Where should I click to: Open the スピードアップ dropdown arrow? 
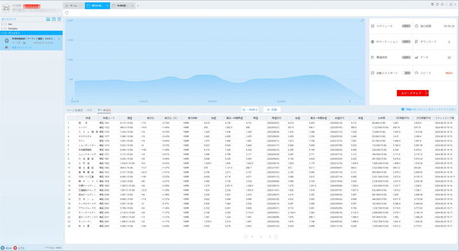[427, 93]
